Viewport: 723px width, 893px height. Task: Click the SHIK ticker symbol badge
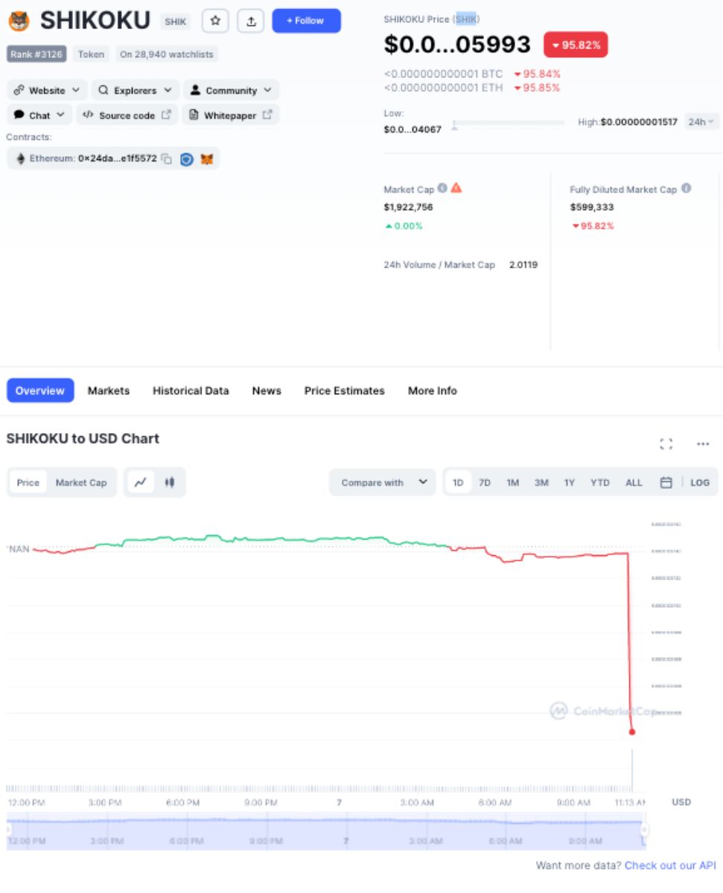click(x=176, y=22)
